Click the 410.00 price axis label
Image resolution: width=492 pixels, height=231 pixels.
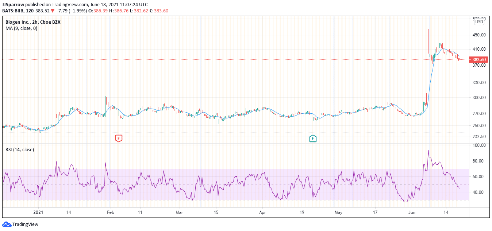point(478,49)
